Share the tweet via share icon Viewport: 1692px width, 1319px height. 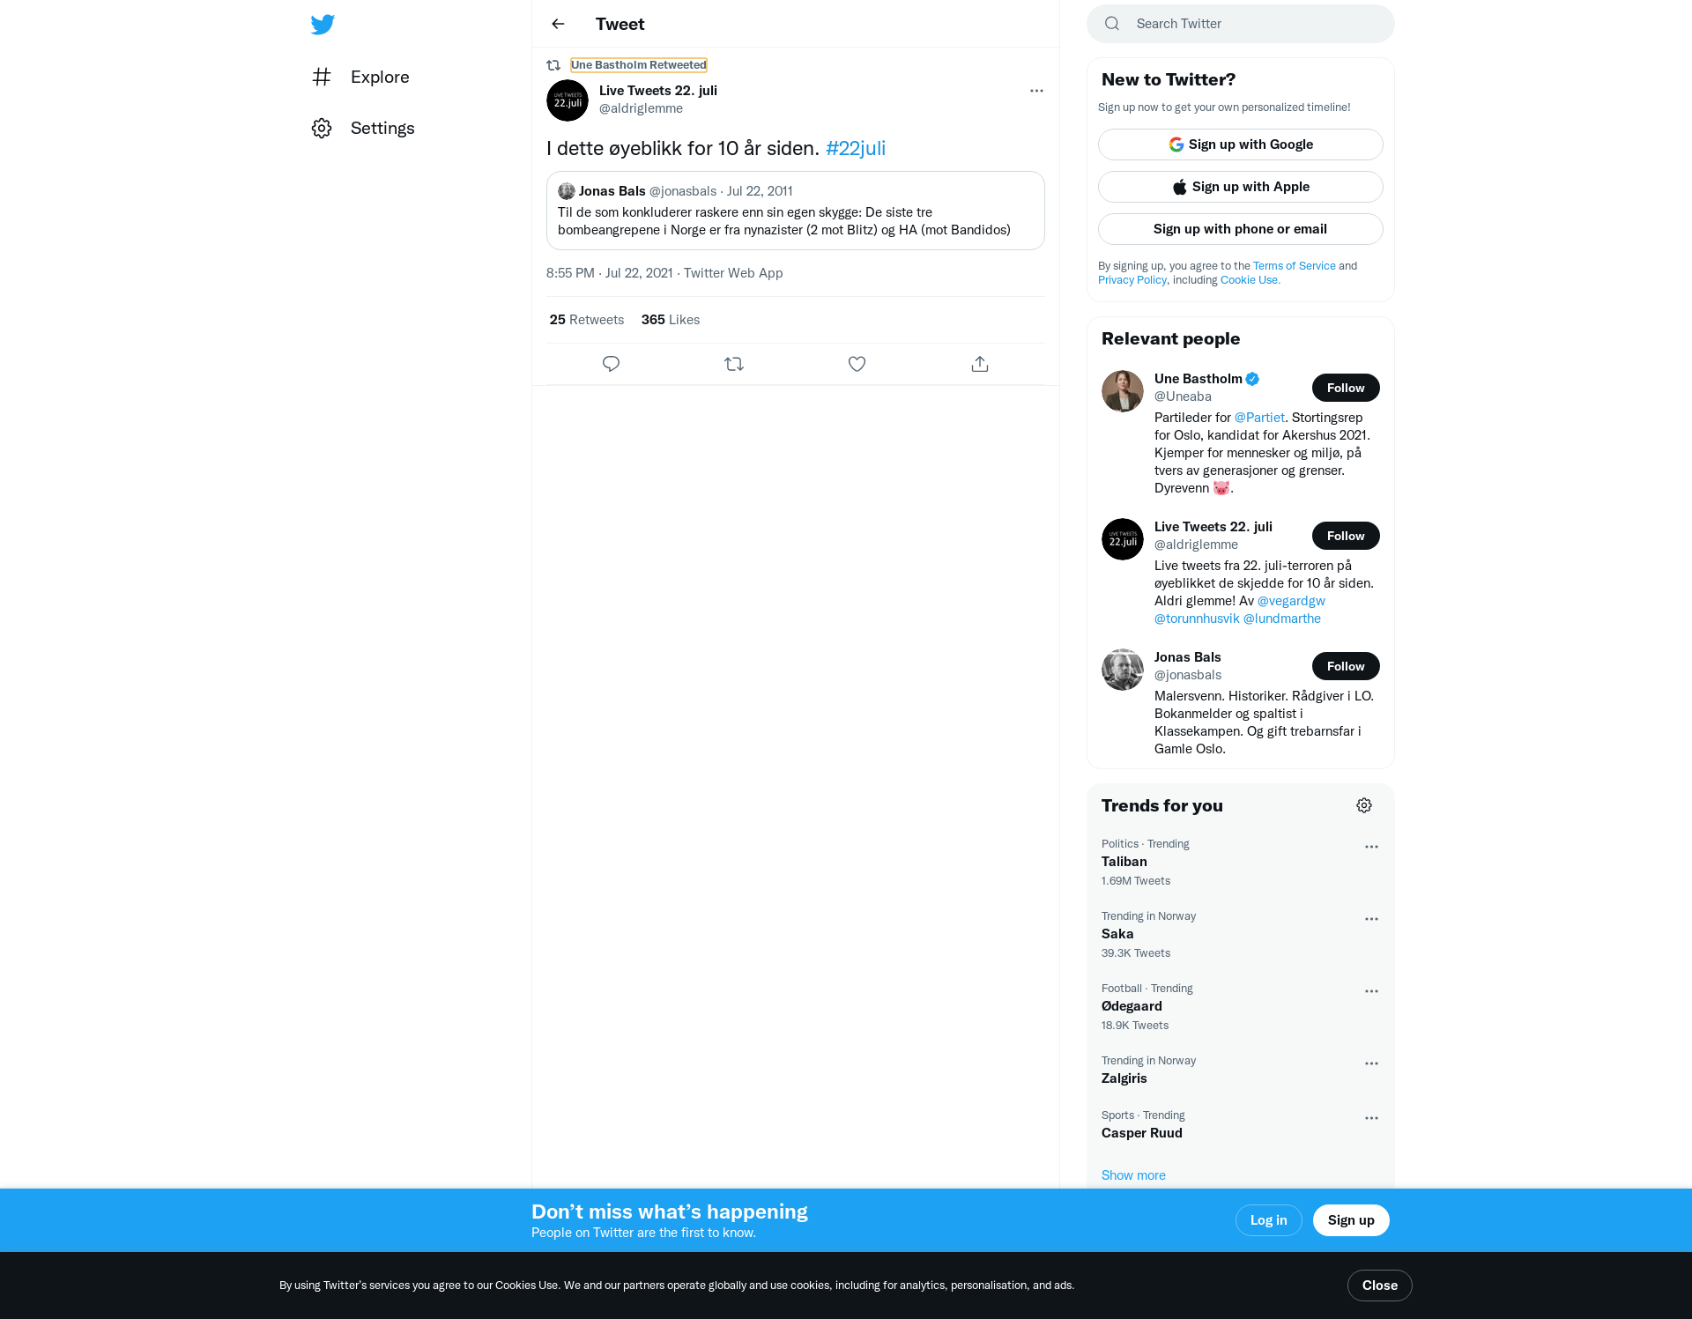[x=980, y=364]
